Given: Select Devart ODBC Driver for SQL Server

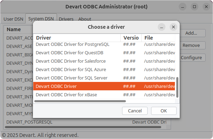Looking at the screenshot, I should pos(104,78).
